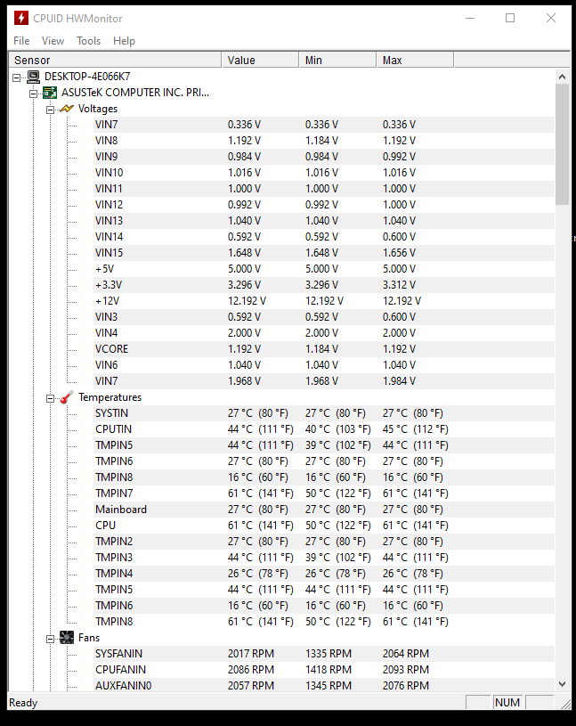Click the scrollbar up arrow

(562, 77)
